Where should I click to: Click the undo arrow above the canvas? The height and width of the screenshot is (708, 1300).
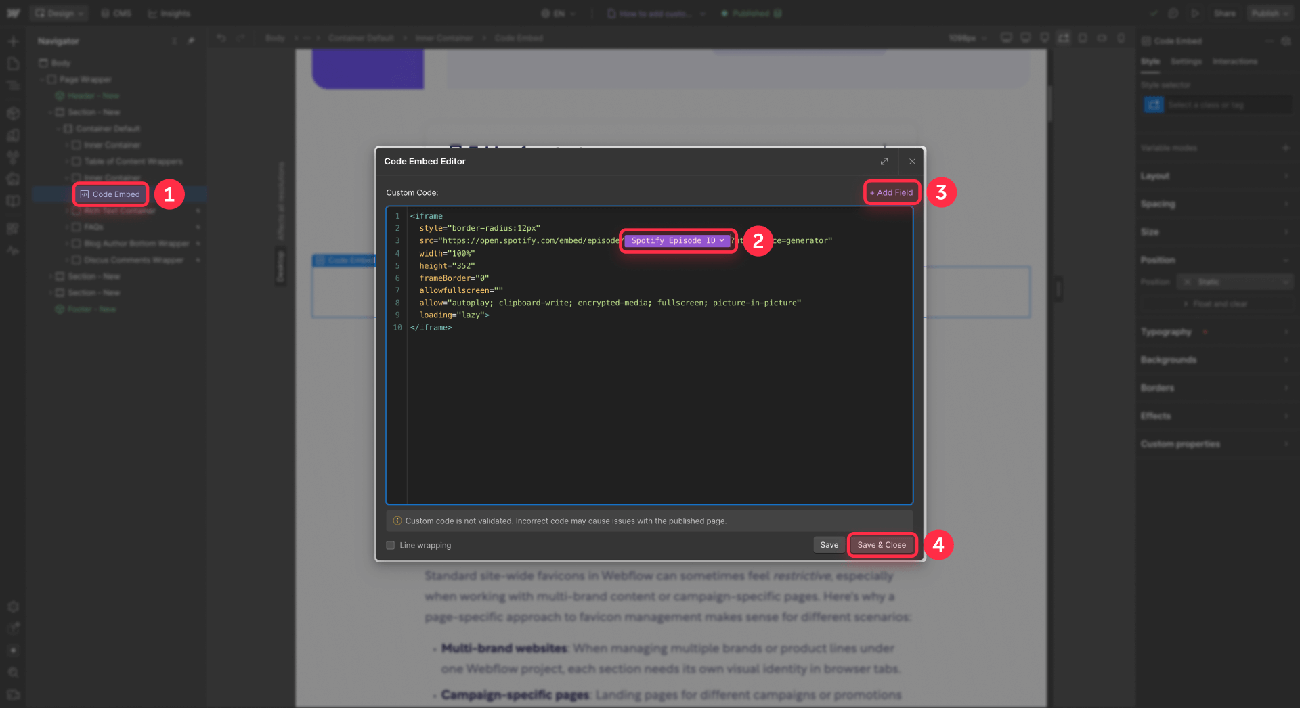click(x=221, y=38)
